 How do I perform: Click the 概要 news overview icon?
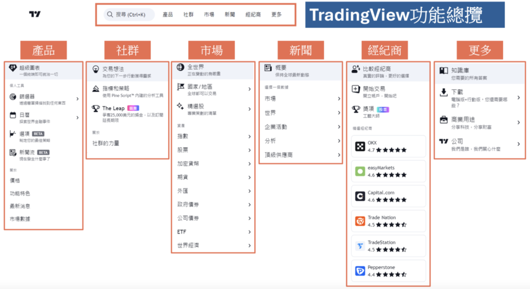(268, 68)
